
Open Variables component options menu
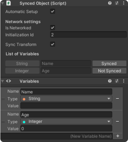[x=124, y=81]
